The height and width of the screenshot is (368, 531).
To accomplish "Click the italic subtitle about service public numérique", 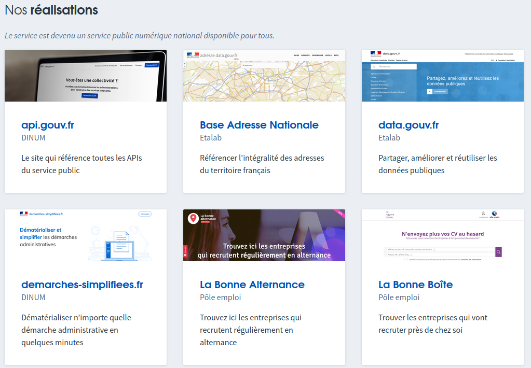I will pos(140,36).
